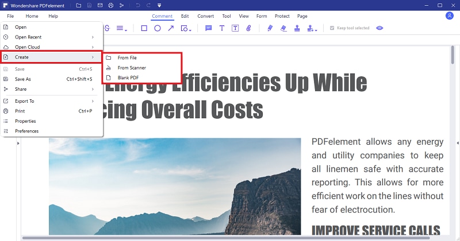Viewport: 460px width, 241px height.
Task: Open the Help menu
Action: 53,16
